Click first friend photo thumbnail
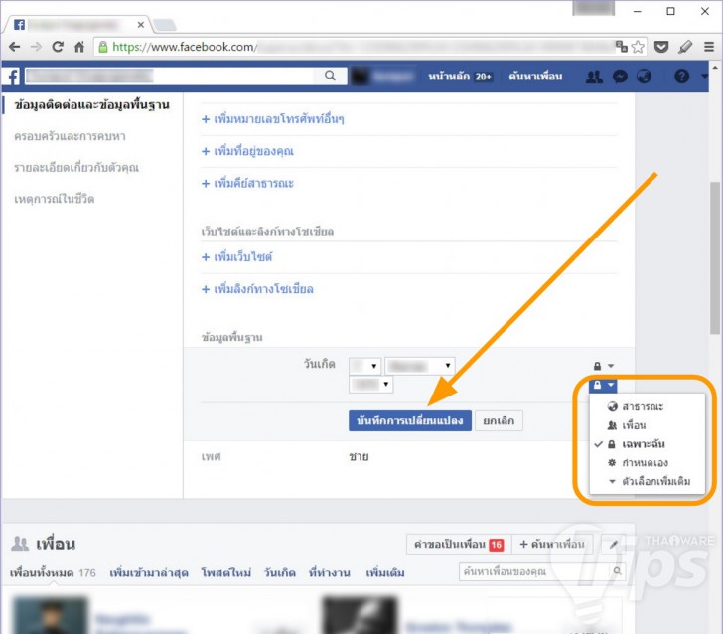This screenshot has width=723, height=634. 51,616
